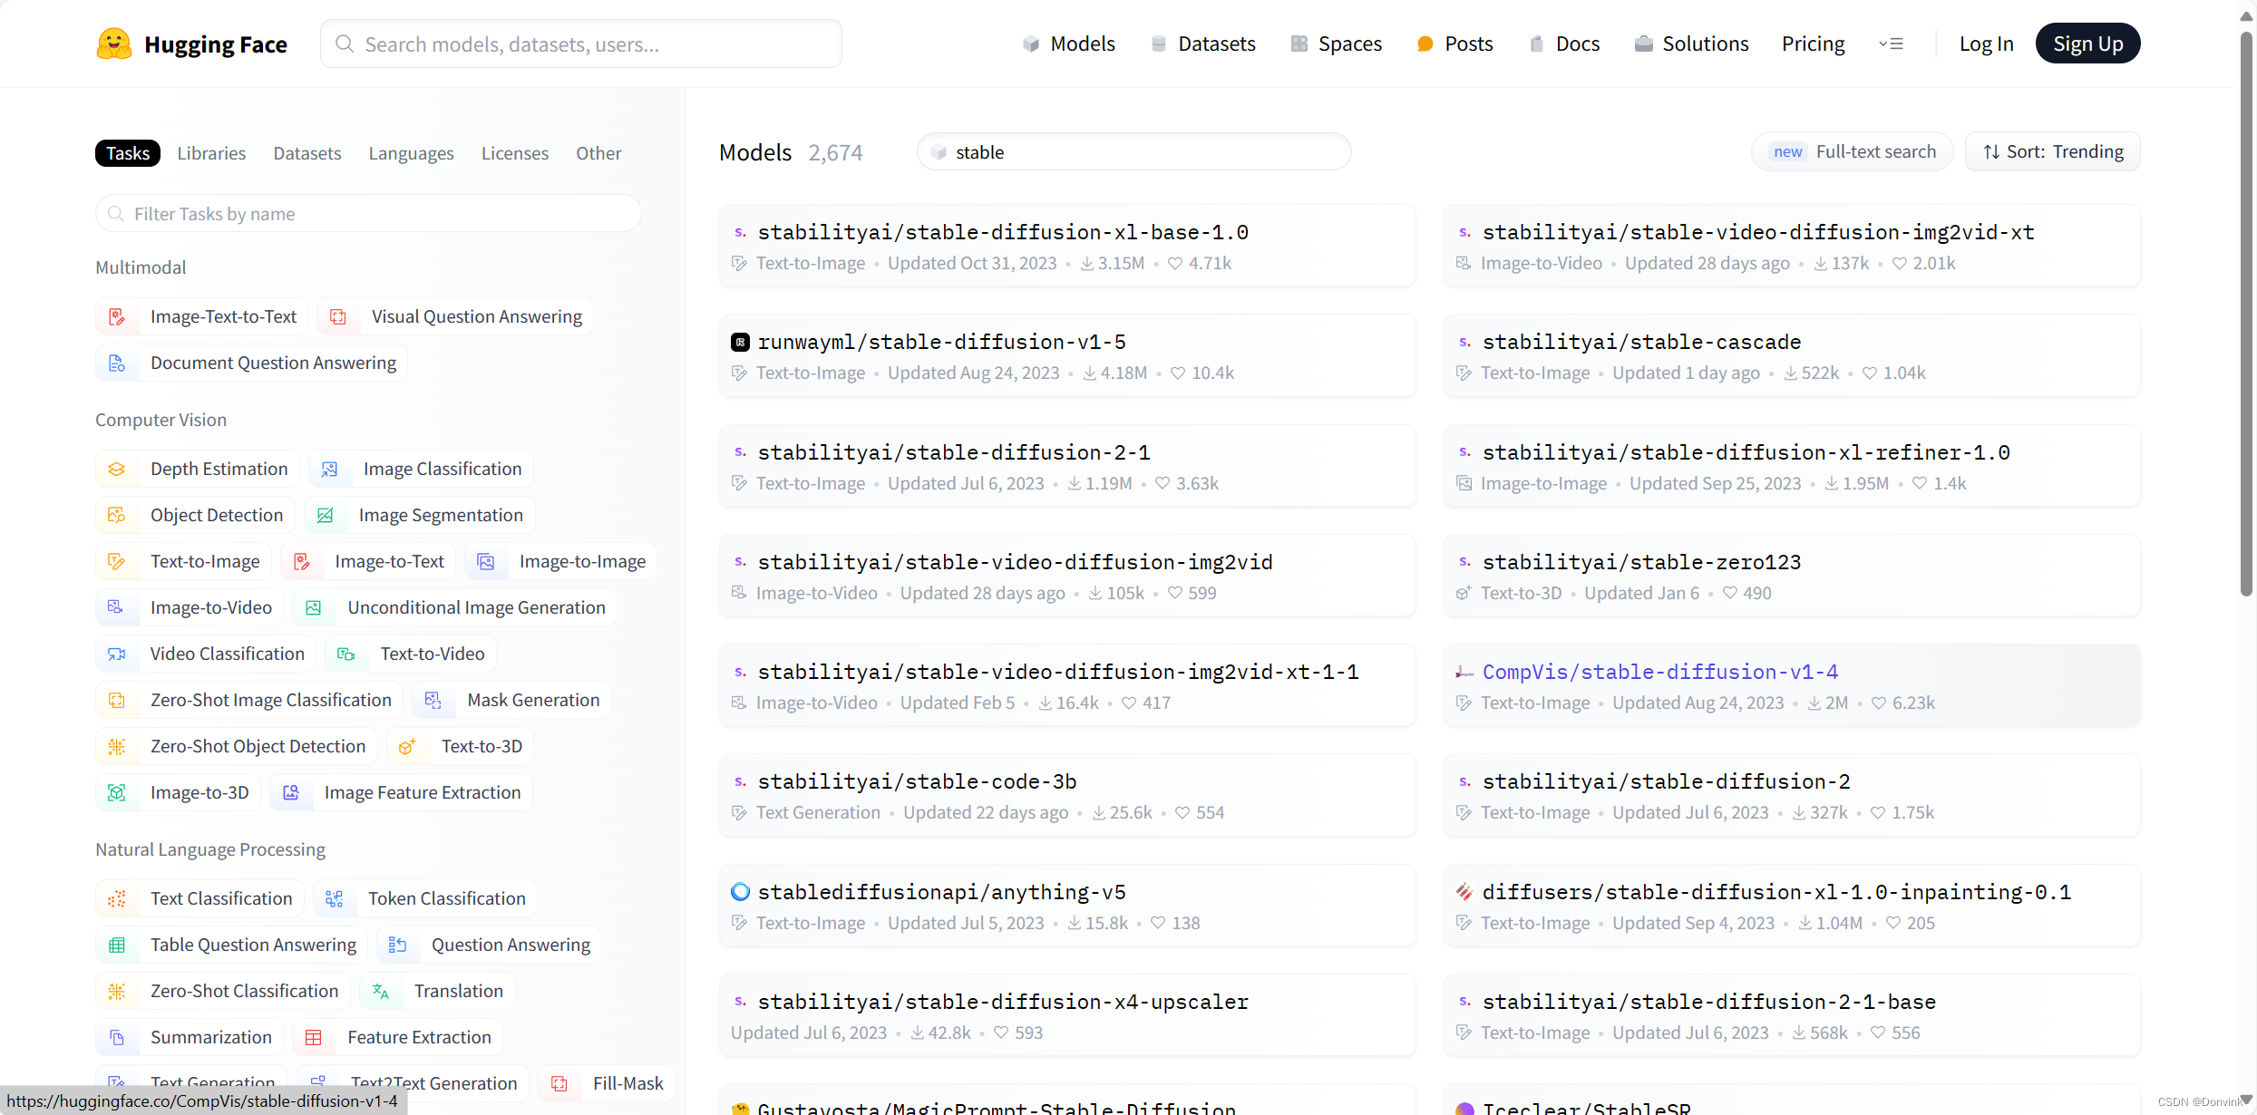Click the Depth Estimation task icon
The height and width of the screenshot is (1115, 2257).
(x=117, y=469)
